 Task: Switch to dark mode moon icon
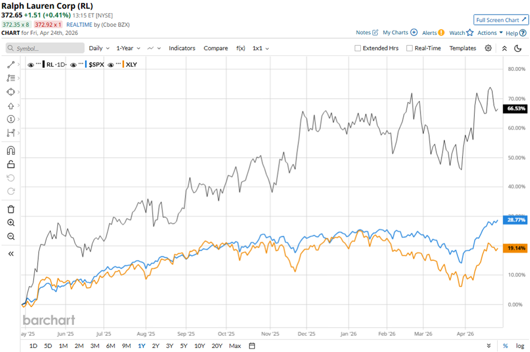click(x=518, y=48)
